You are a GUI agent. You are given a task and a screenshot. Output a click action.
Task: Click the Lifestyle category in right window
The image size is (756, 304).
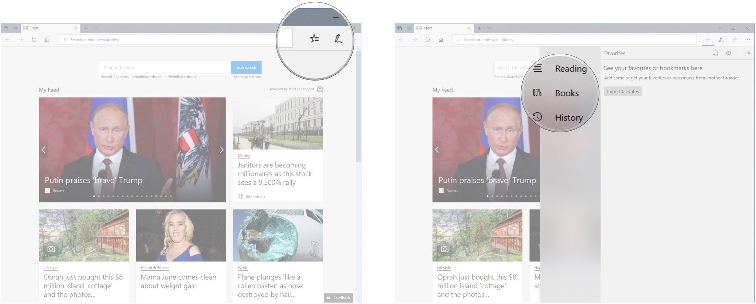[x=444, y=268]
